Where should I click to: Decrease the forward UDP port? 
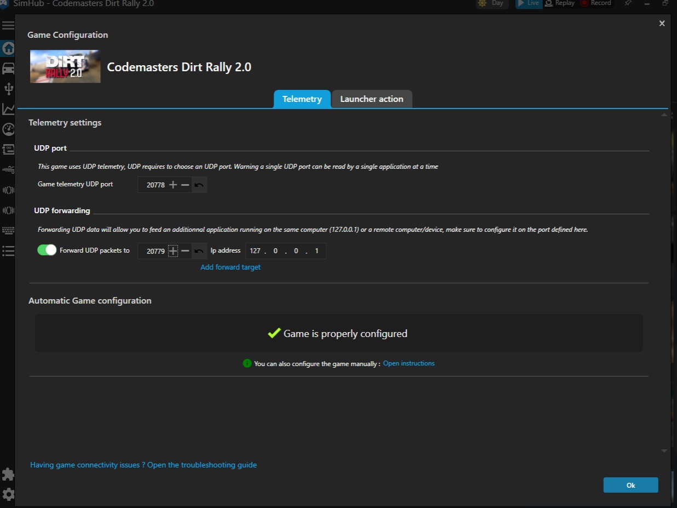pyautogui.click(x=185, y=251)
